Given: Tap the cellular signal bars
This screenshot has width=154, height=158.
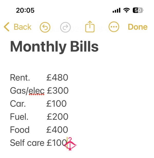Looking at the screenshot, I should [x=117, y=10].
